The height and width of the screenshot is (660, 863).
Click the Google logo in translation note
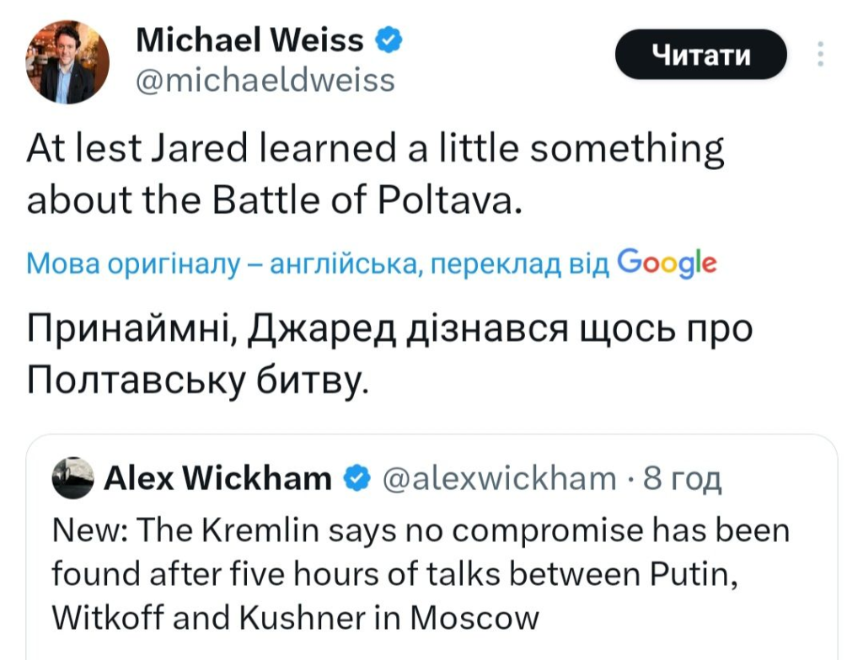[667, 263]
